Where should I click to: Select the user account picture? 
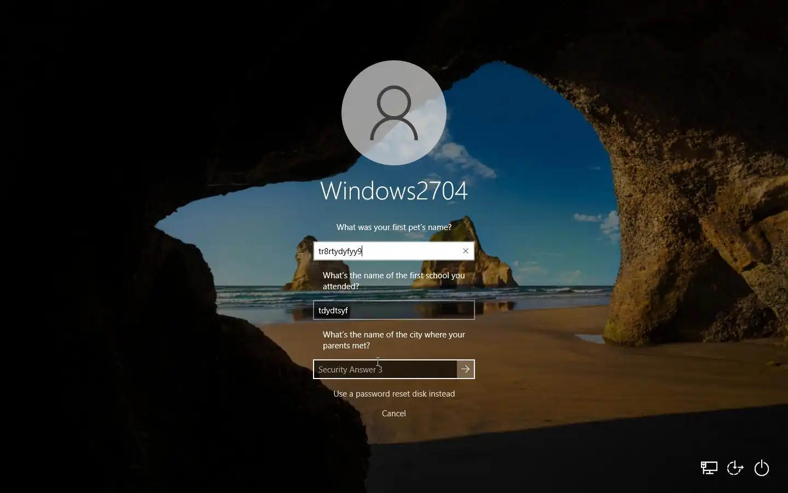[394, 113]
